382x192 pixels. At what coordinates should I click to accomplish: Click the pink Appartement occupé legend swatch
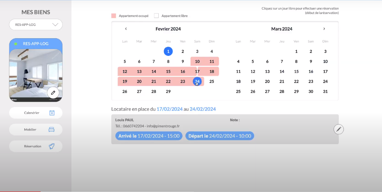coord(113,16)
